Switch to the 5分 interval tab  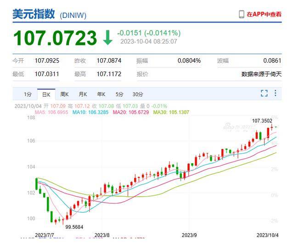pyautogui.click(x=119, y=94)
